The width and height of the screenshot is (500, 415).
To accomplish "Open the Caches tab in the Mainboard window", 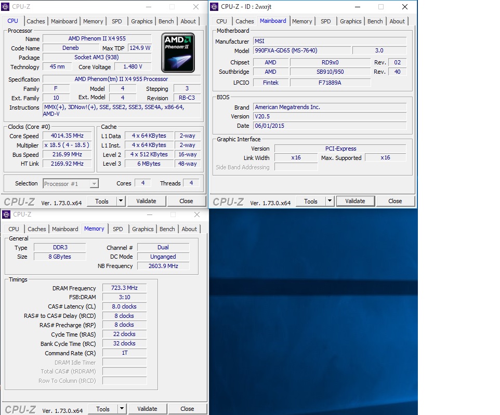I will point(245,21).
